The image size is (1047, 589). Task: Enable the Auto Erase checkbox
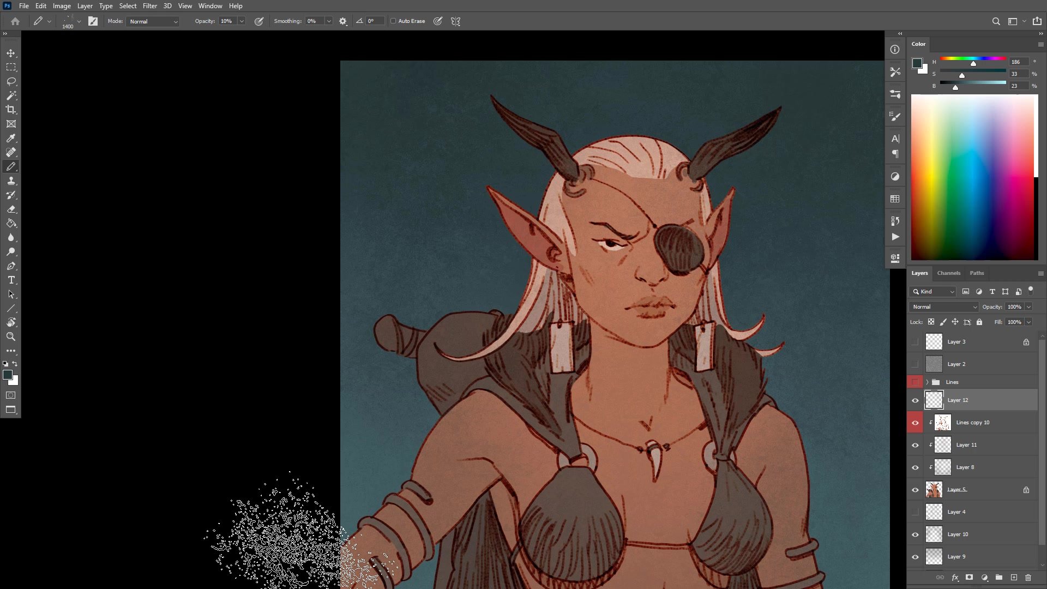393,21
